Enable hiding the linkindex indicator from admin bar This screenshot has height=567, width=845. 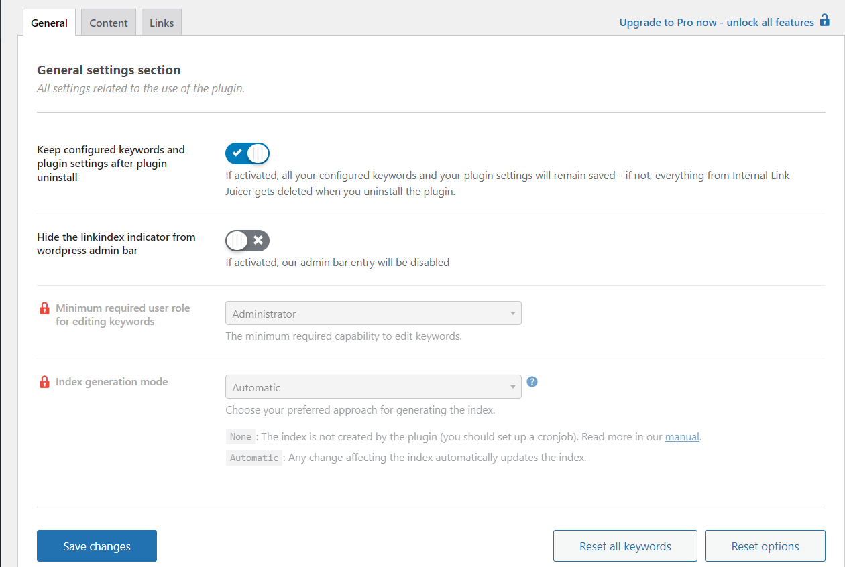click(247, 240)
